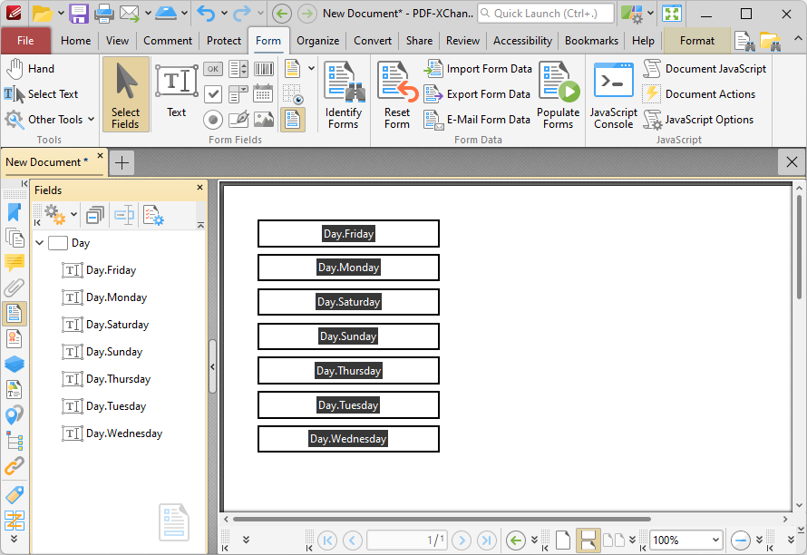Select Day.Friday in Fields tree
807x555 pixels.
(100, 270)
